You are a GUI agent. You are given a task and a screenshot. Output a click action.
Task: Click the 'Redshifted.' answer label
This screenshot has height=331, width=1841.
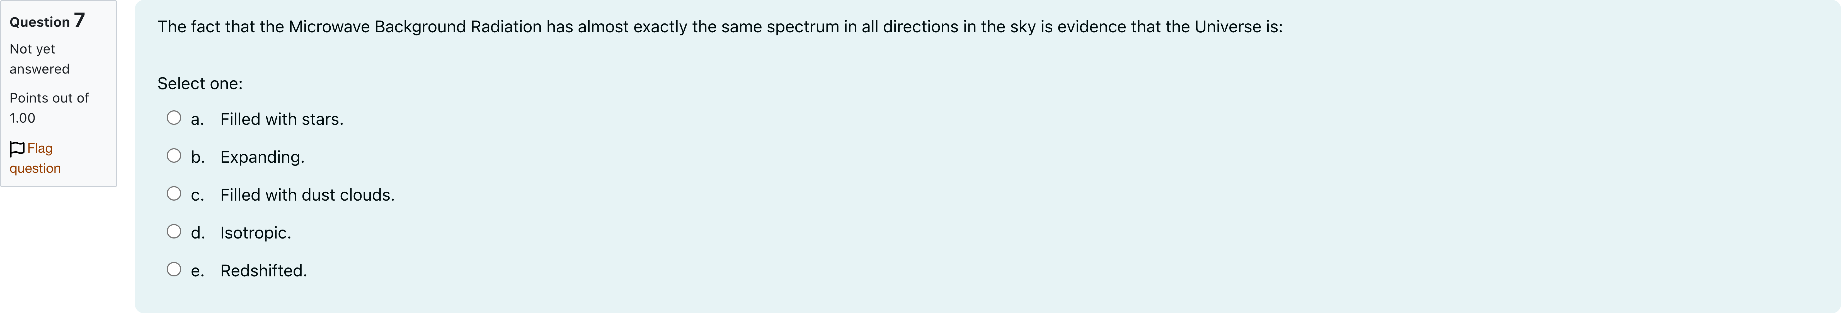pos(263,271)
